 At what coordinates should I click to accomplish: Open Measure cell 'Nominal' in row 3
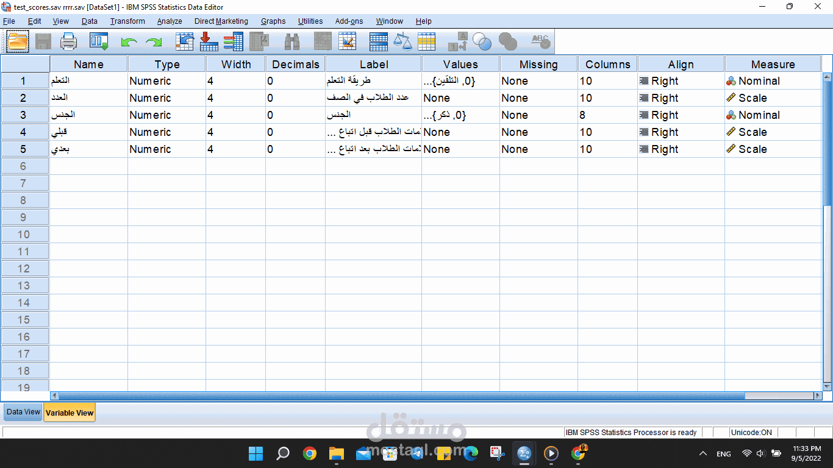(x=773, y=115)
